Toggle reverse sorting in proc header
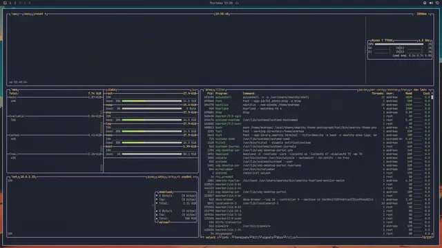Screen dimensions: 442x248 click(392, 90)
